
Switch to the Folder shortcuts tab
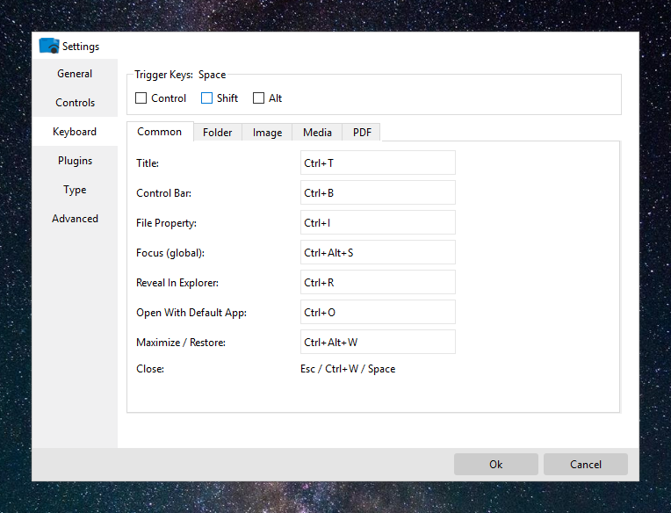coord(218,133)
